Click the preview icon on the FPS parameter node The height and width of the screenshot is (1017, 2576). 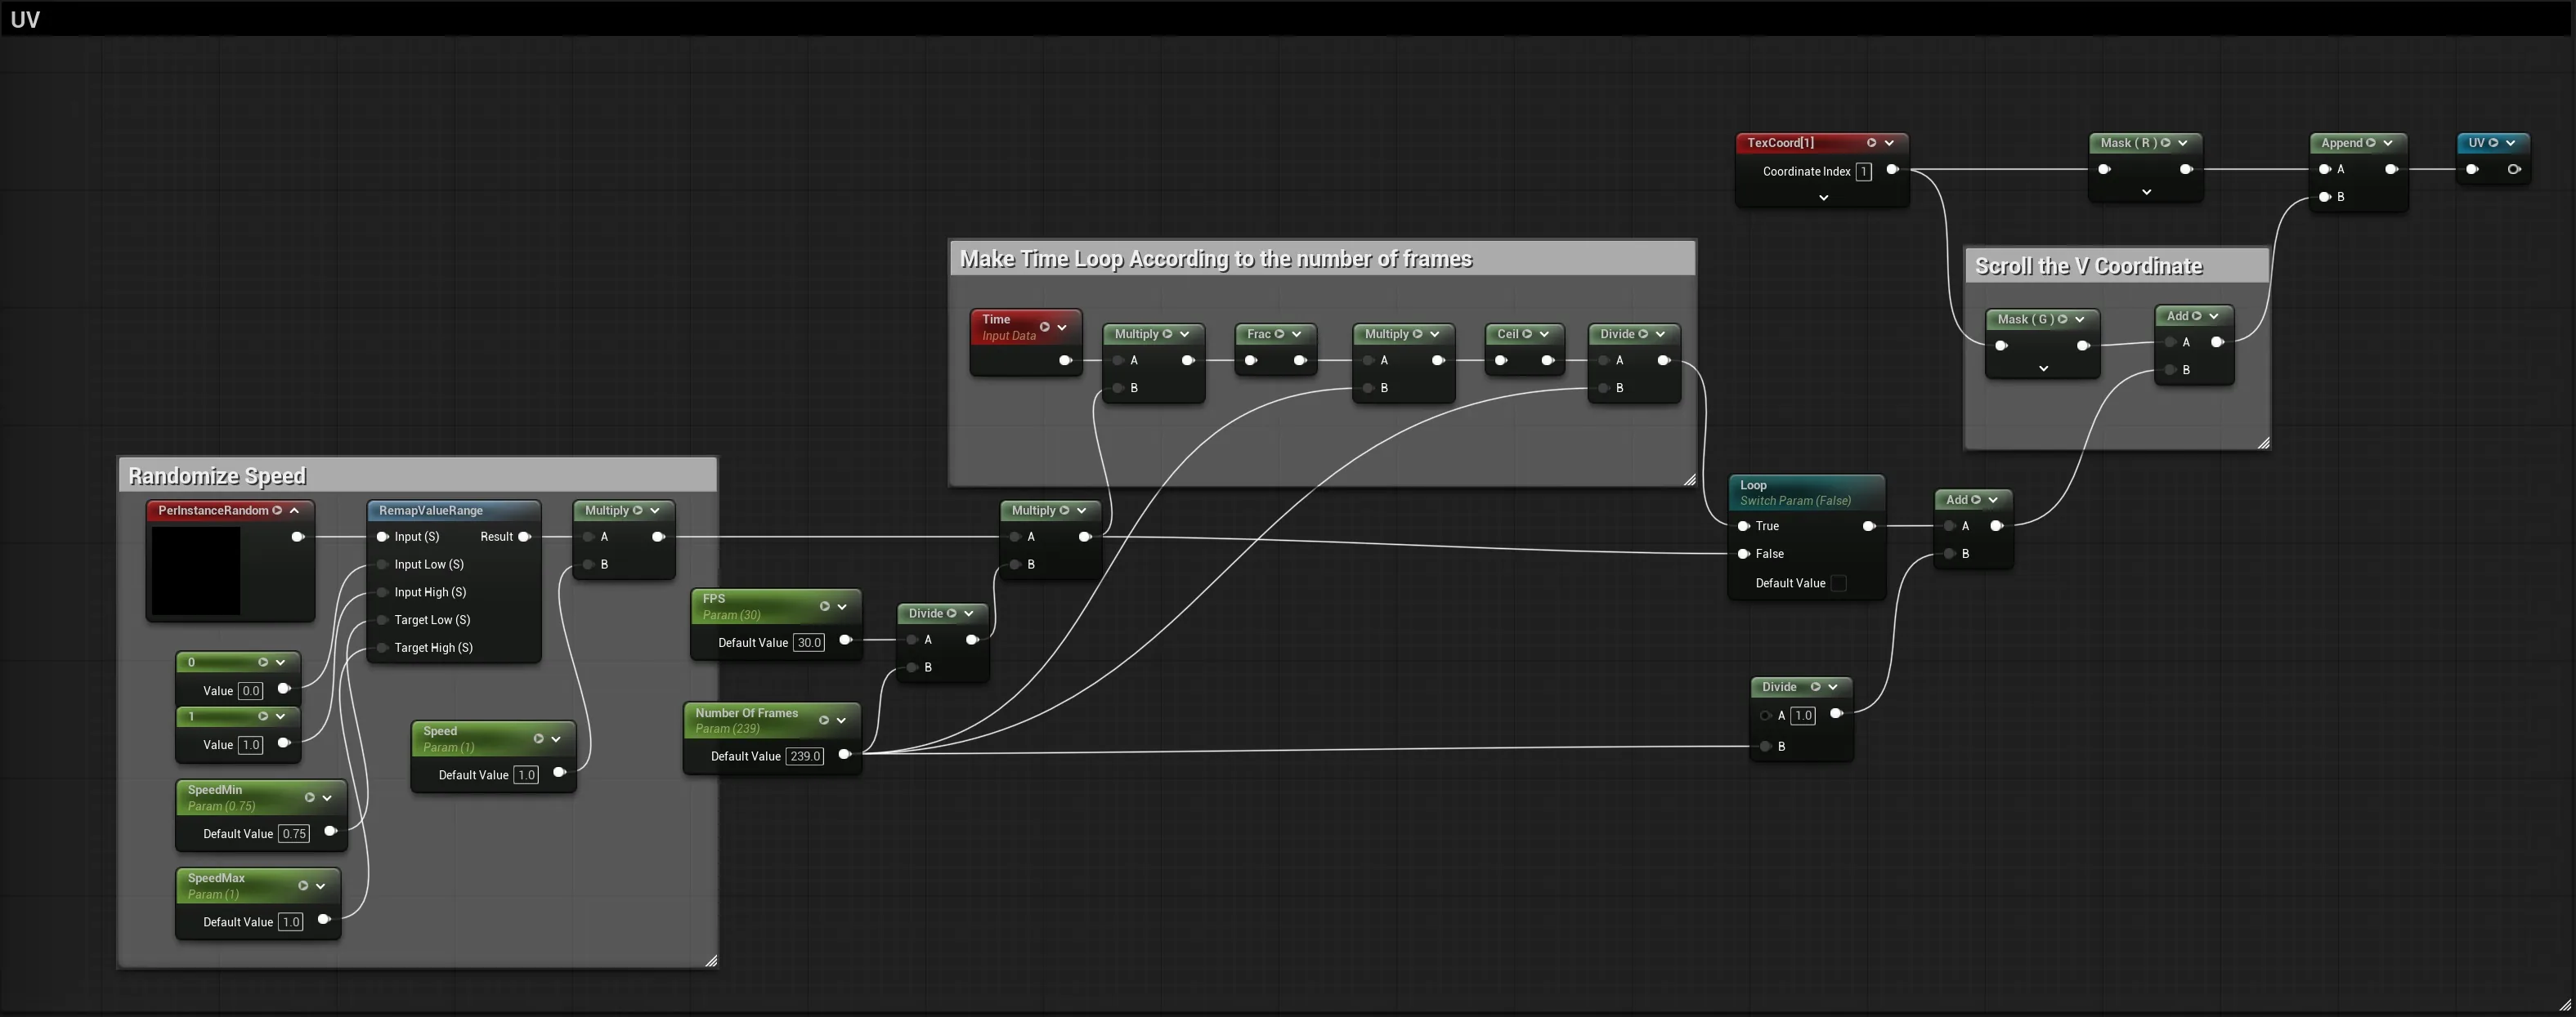(x=825, y=606)
